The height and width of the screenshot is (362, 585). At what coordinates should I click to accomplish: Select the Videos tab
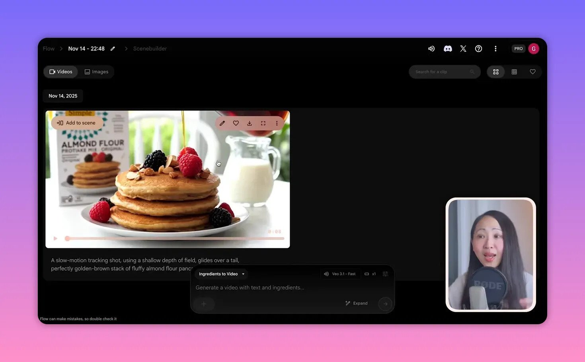coord(60,72)
